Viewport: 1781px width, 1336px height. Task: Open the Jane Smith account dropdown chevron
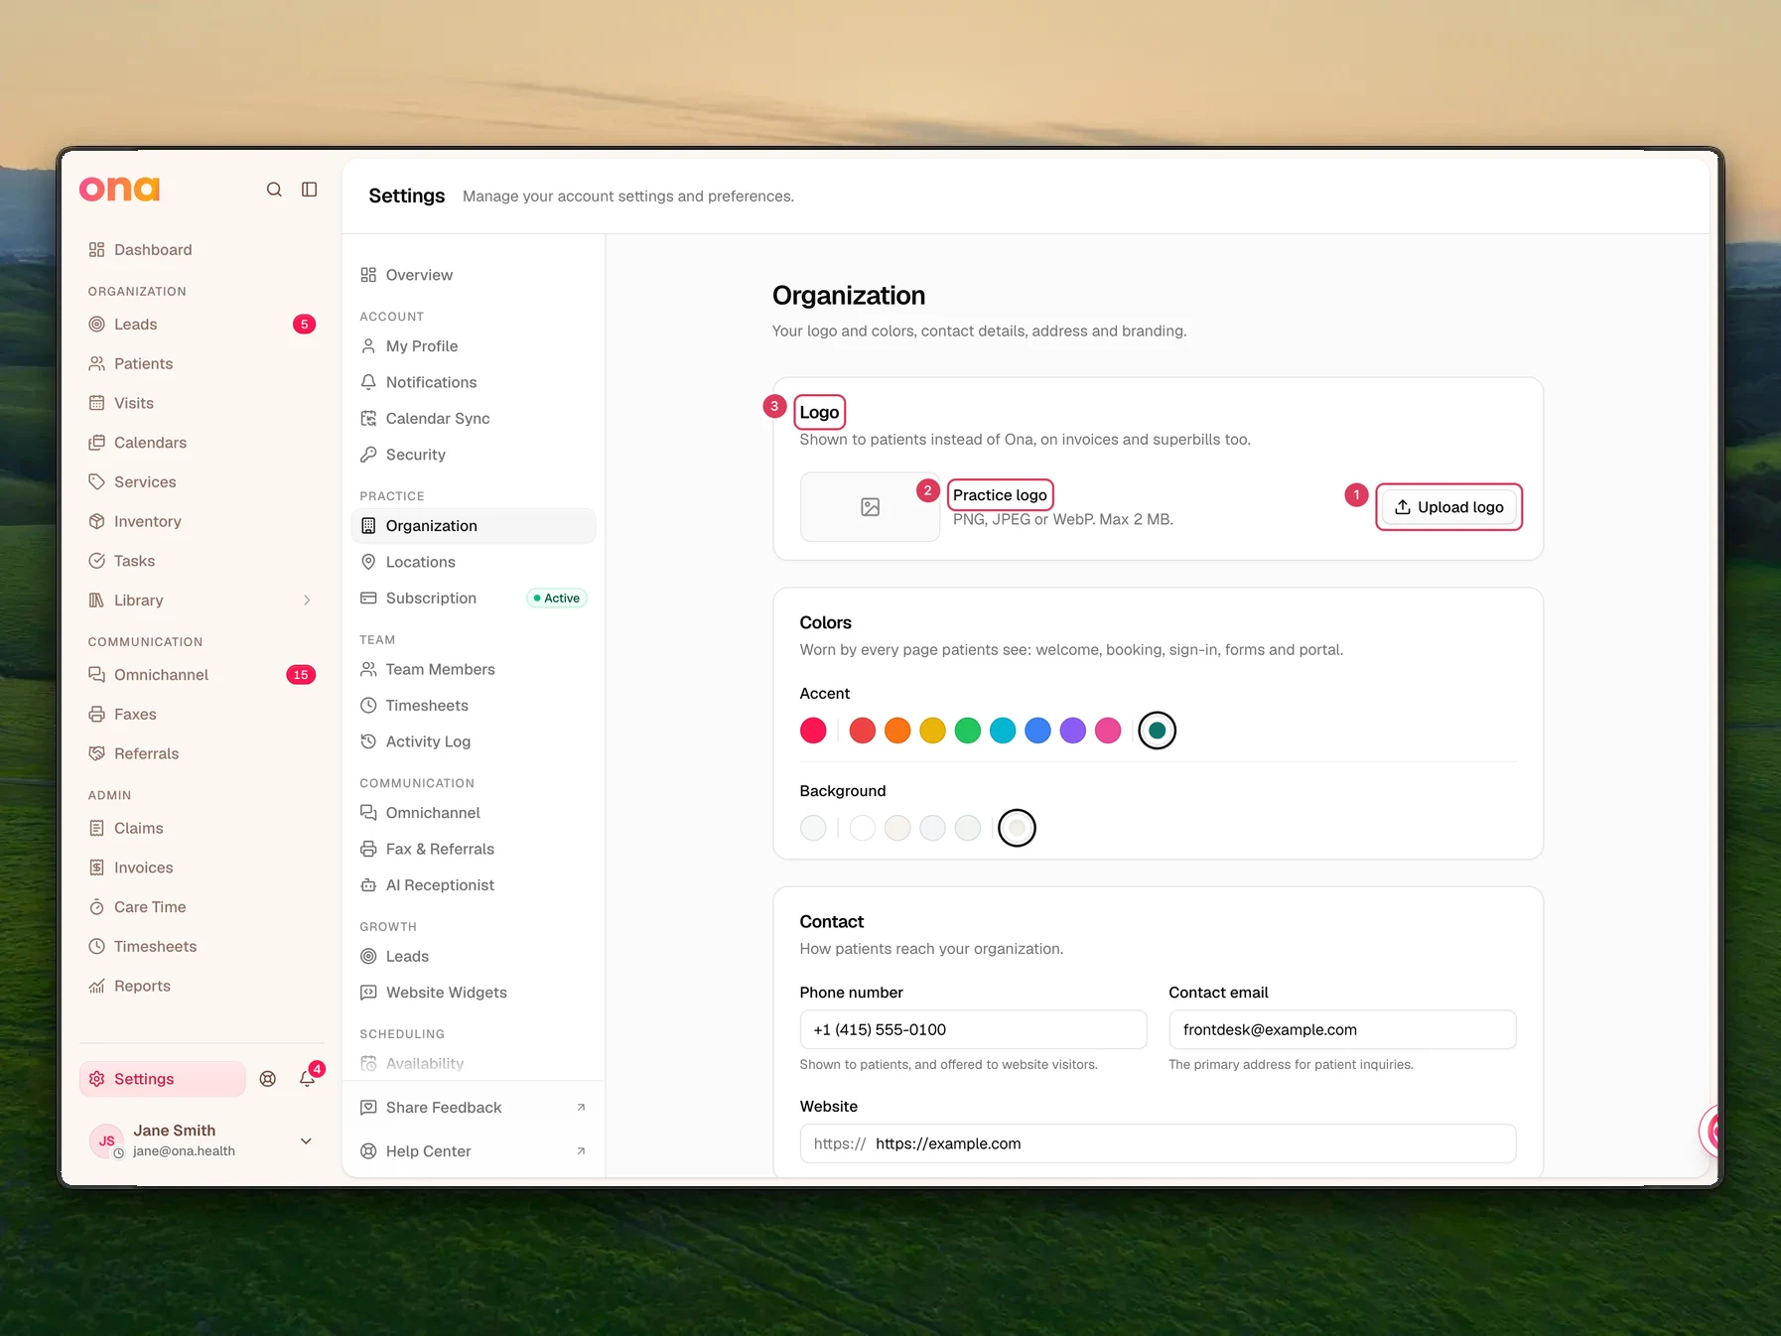click(306, 1141)
